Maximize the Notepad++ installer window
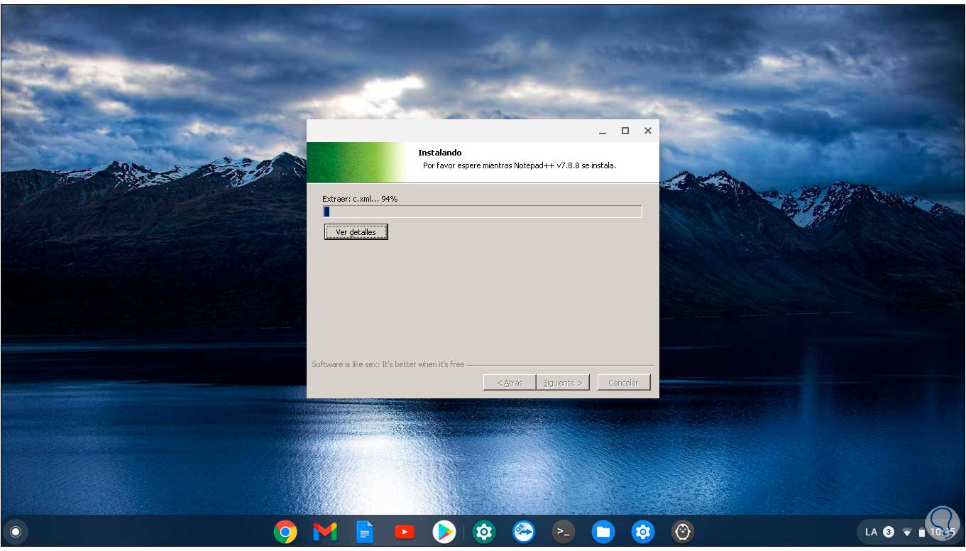The width and height of the screenshot is (966, 551). [x=625, y=131]
